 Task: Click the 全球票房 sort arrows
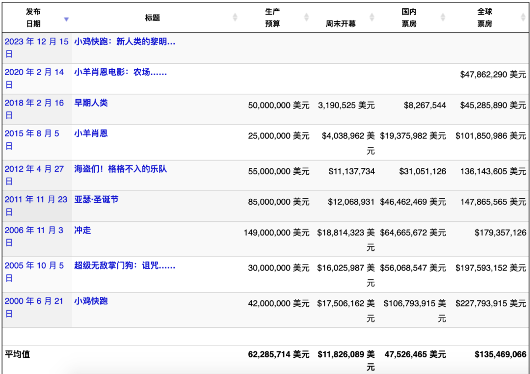click(x=523, y=17)
